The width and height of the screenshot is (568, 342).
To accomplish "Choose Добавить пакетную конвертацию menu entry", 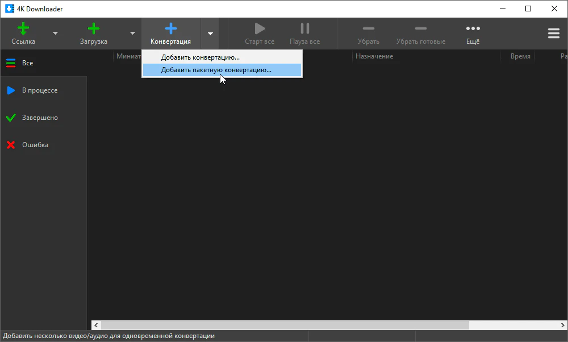I will 216,70.
